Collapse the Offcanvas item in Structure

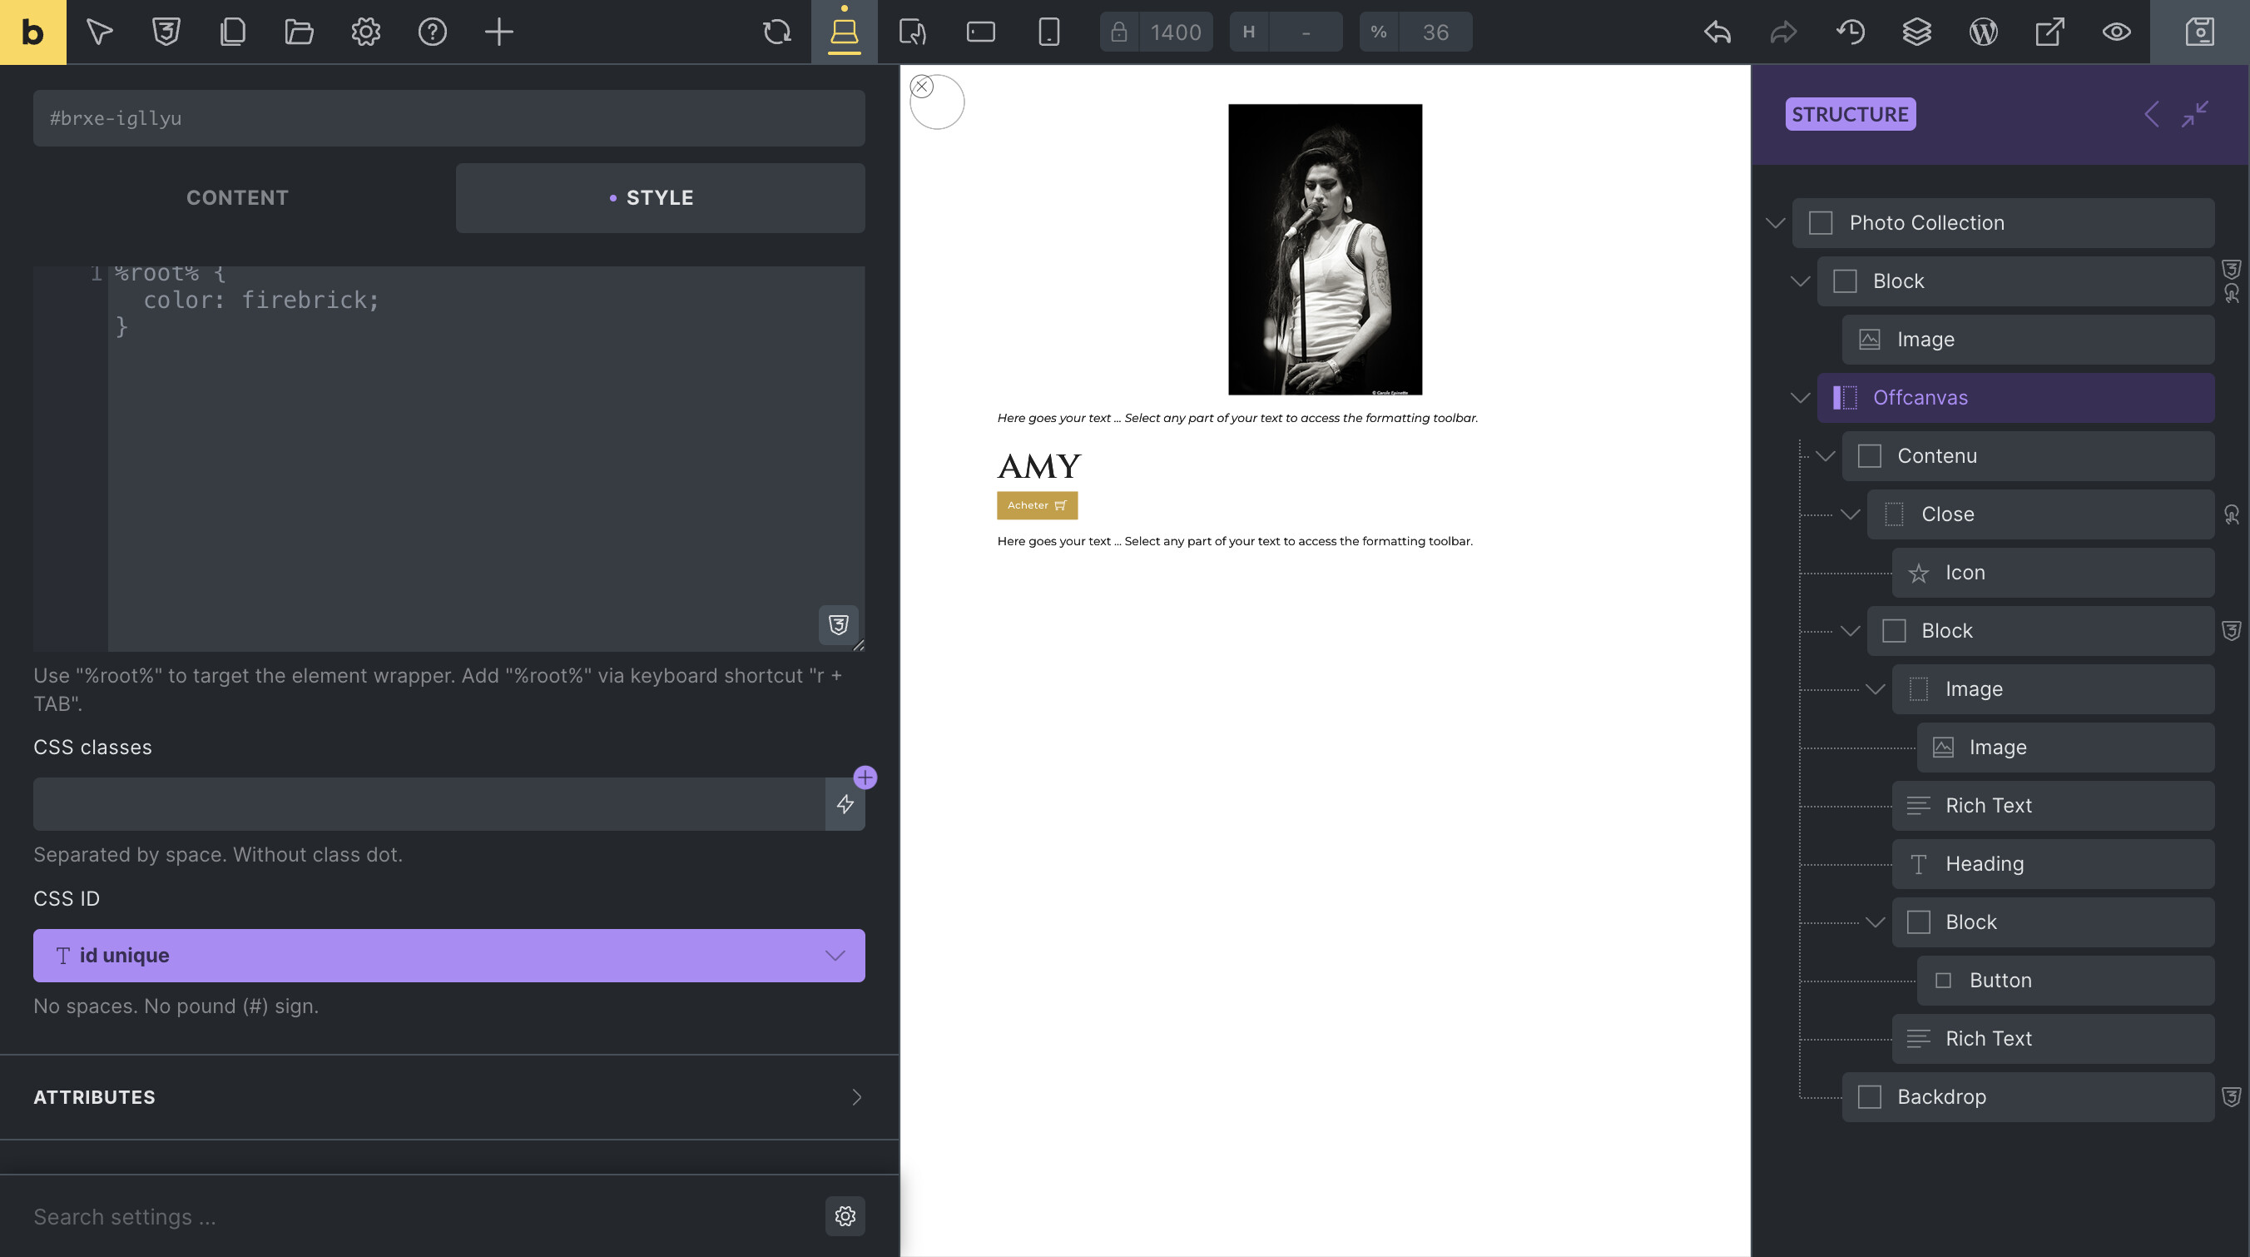click(x=1799, y=397)
